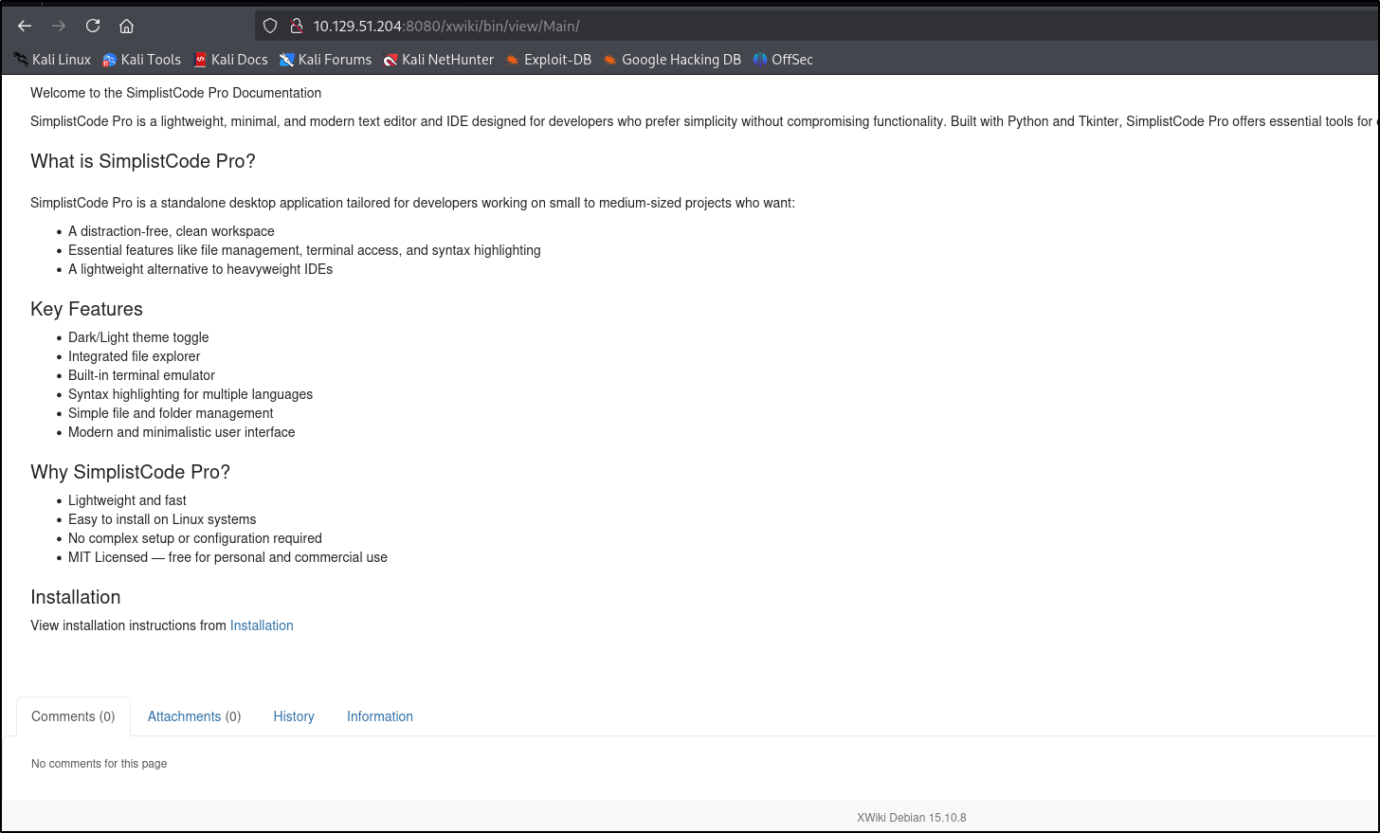Switch to the Attachments tab
Screen dimensions: 1380x833
click(x=194, y=716)
